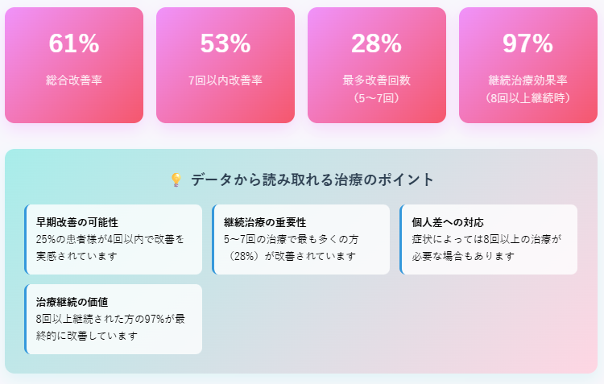The image size is (604, 384).
Task: Click text 8回以上継続された方の97%が最
Action: tap(110, 319)
